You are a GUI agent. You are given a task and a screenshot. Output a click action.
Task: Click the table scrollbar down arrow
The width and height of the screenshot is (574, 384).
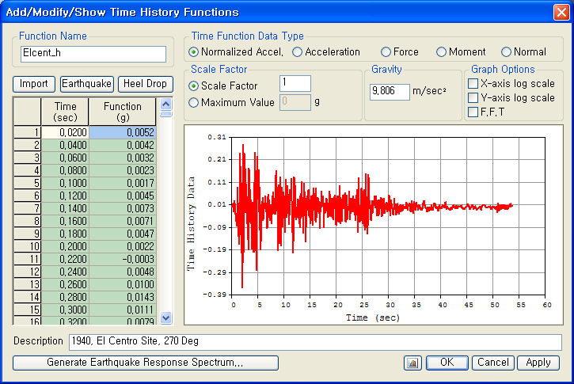pyautogui.click(x=165, y=317)
